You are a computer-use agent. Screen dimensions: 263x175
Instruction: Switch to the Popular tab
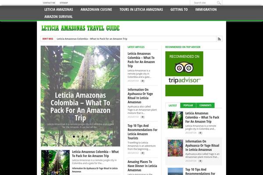click(188, 105)
